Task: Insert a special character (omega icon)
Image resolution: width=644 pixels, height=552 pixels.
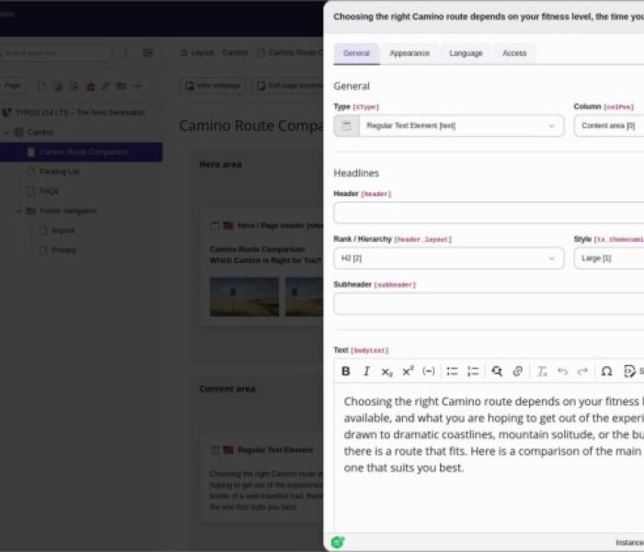Action: [x=606, y=372]
